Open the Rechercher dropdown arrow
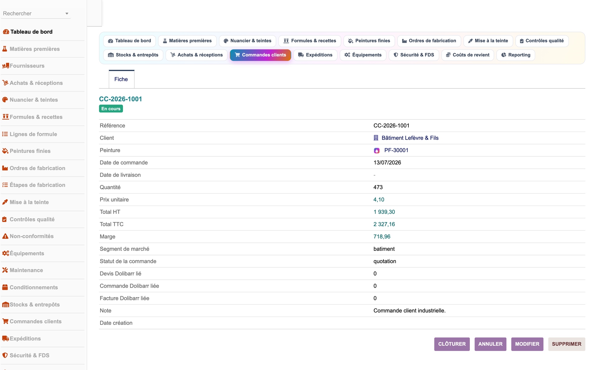 pos(67,14)
